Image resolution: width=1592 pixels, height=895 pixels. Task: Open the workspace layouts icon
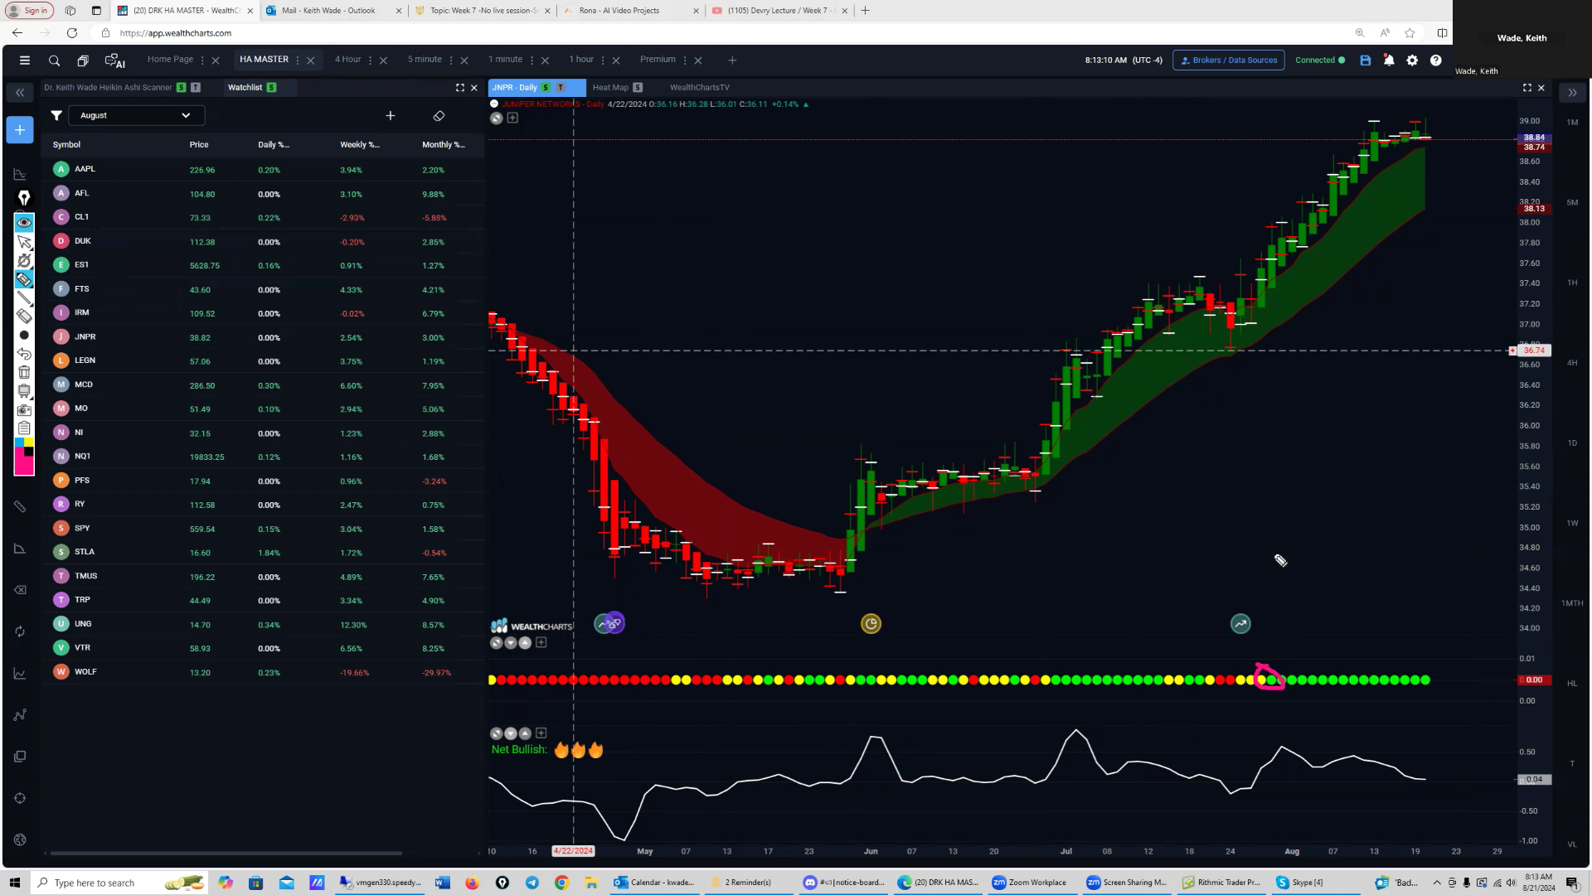pyautogui.click(x=83, y=60)
